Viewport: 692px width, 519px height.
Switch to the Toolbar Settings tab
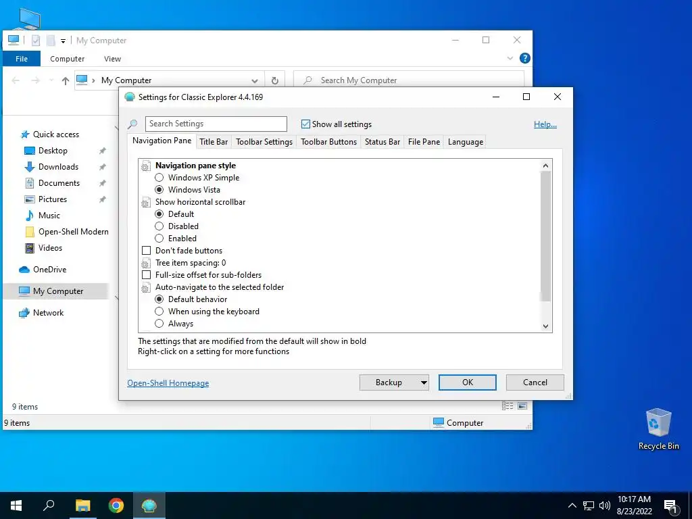pos(264,142)
